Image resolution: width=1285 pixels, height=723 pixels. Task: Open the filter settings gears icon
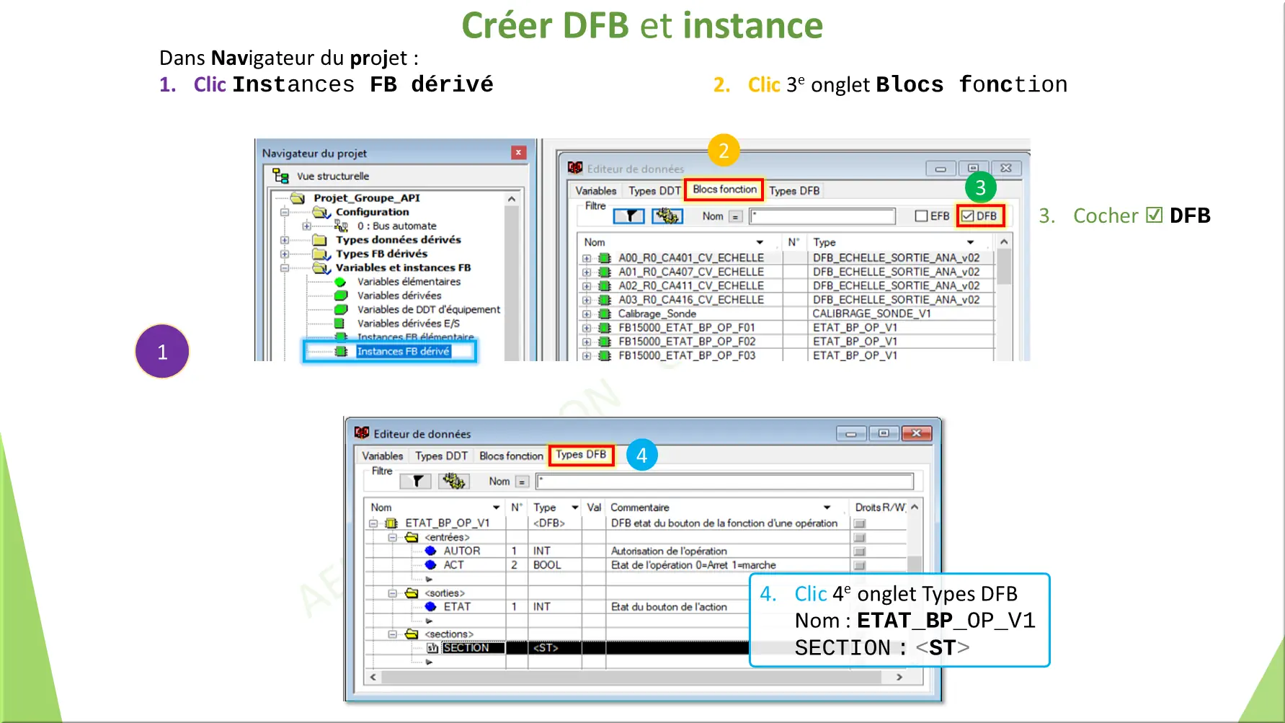pos(667,217)
